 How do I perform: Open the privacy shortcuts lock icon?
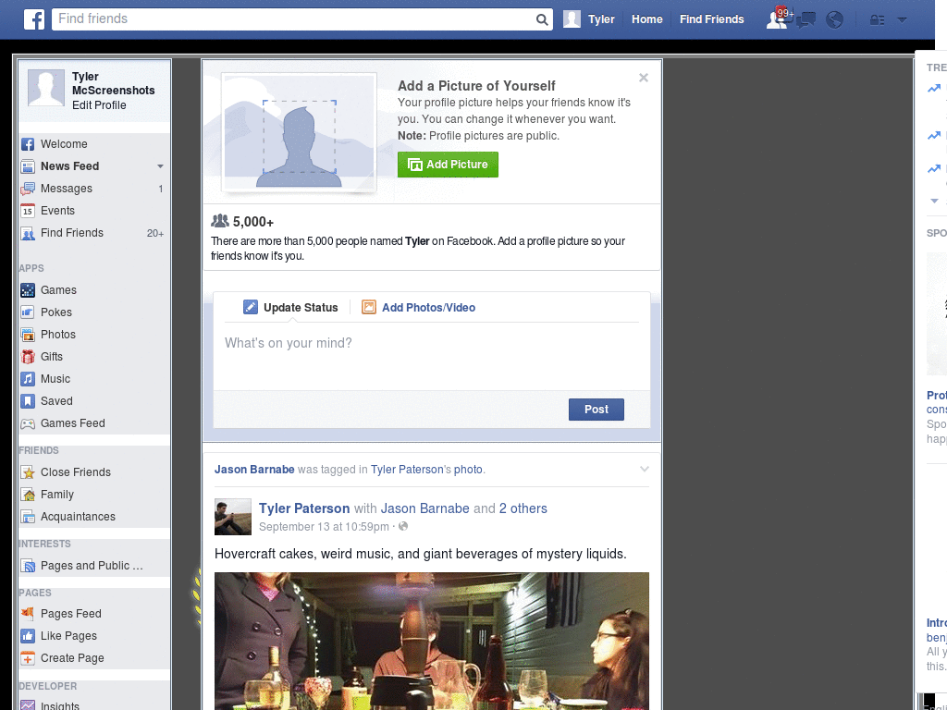click(877, 20)
